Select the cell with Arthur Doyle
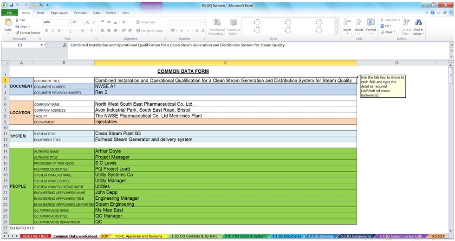The width and height of the screenshot is (455, 241). [226, 151]
